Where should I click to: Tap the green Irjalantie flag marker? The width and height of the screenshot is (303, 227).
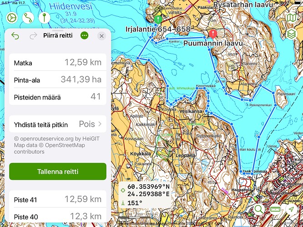(158, 20)
